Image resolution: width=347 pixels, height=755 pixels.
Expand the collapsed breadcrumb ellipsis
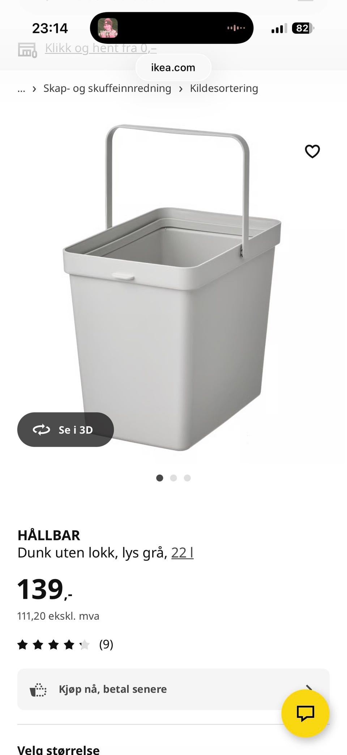coord(21,89)
